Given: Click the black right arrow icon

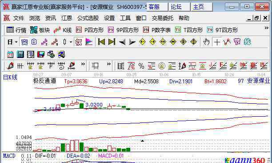Looking at the screenshot, I should 132,42.
